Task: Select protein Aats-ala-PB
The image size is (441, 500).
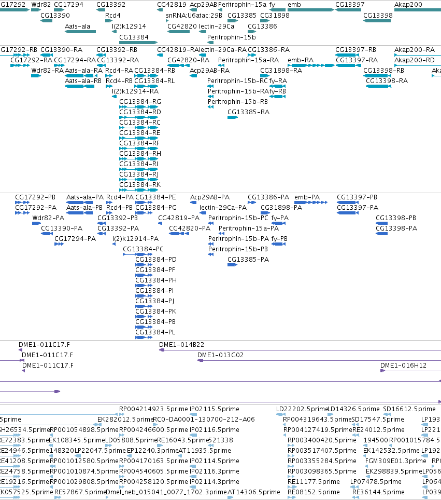Action: point(84,208)
